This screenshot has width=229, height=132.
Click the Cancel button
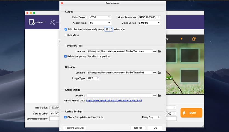[138, 128]
